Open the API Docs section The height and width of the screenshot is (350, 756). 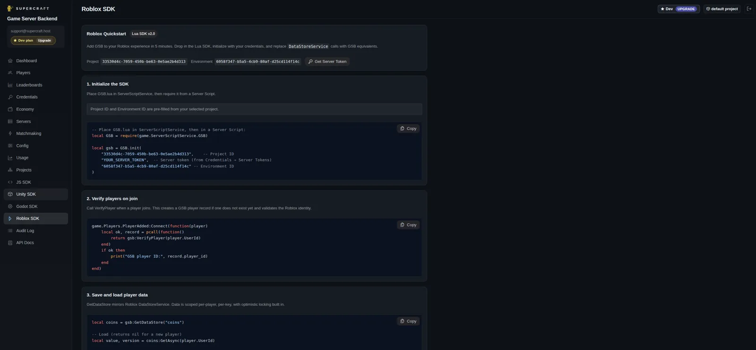coord(24,242)
